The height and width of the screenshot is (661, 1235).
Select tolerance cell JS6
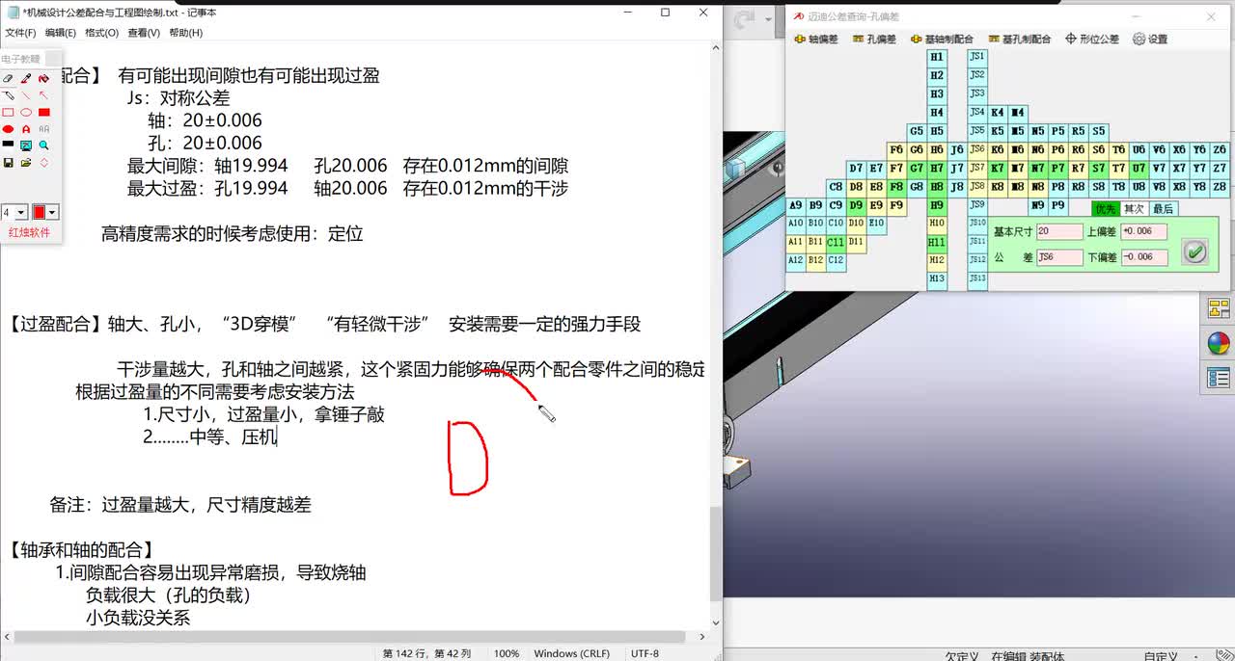(977, 149)
